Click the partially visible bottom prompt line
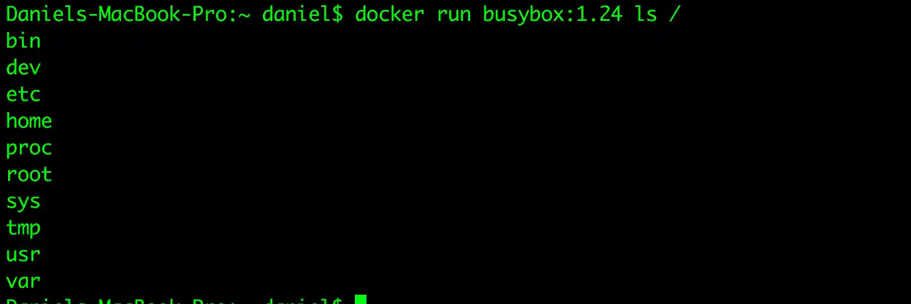This screenshot has height=304, width=911. coord(175,301)
